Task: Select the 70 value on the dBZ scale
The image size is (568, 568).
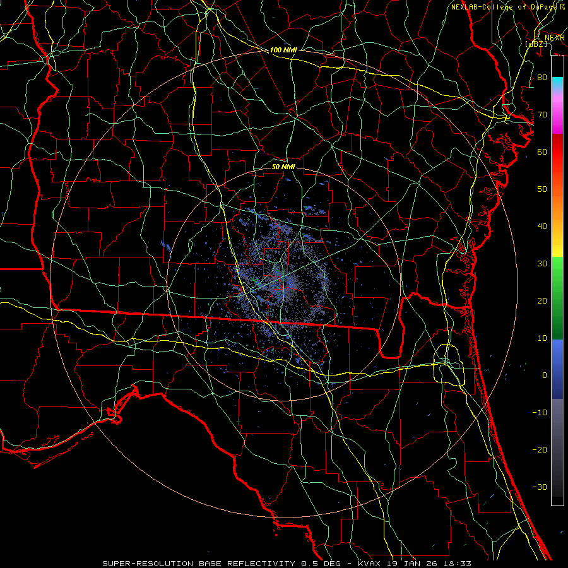Action: [x=542, y=115]
